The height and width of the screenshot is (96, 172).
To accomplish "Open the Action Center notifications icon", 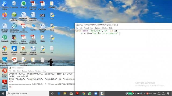I will (x=168, y=94).
